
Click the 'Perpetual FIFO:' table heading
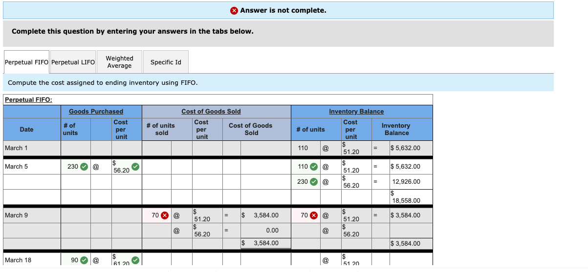(x=28, y=100)
